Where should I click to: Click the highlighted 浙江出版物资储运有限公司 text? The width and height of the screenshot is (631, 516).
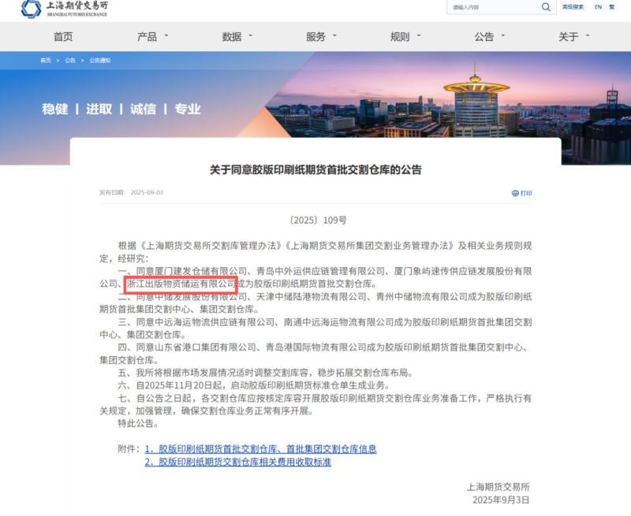click(181, 284)
